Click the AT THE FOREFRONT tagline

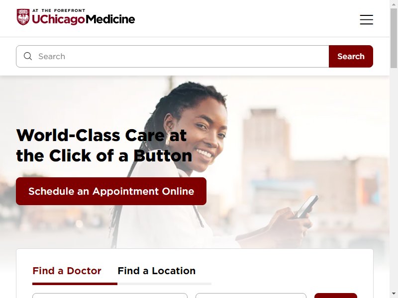(x=59, y=10)
